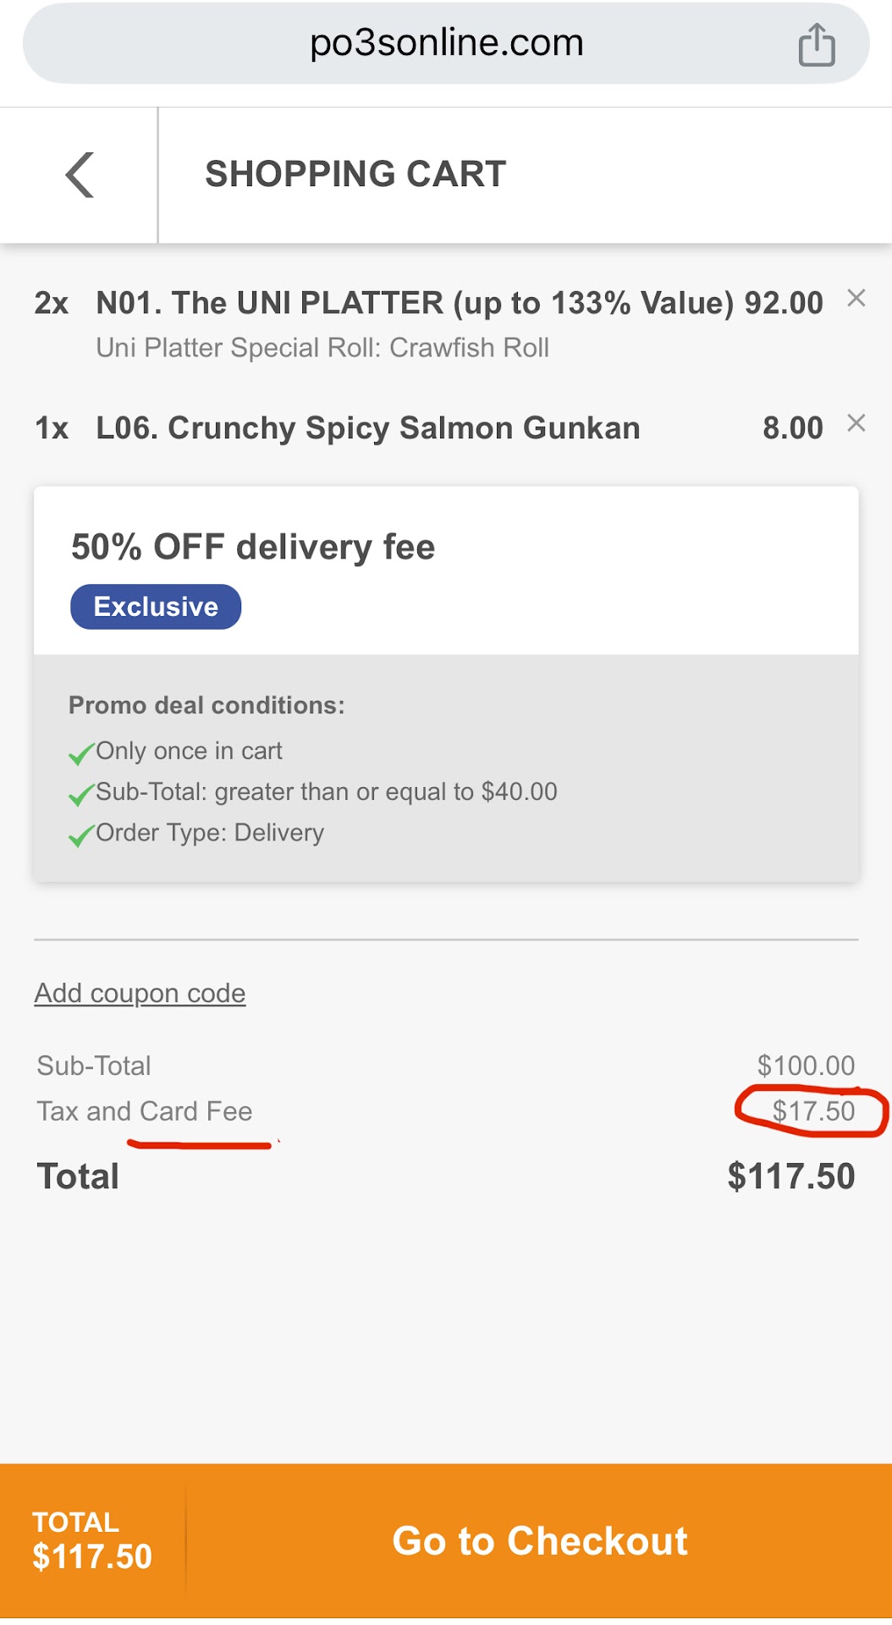This screenshot has width=892, height=1625.
Task: Click checkmark beside Sub-Total condition
Action: (x=80, y=794)
